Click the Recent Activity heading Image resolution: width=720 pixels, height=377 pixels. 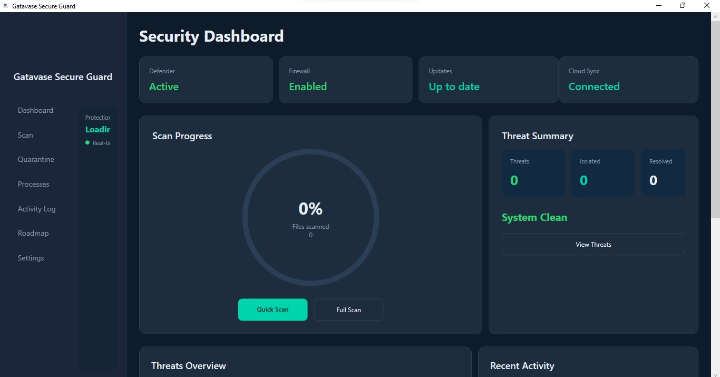pos(522,366)
